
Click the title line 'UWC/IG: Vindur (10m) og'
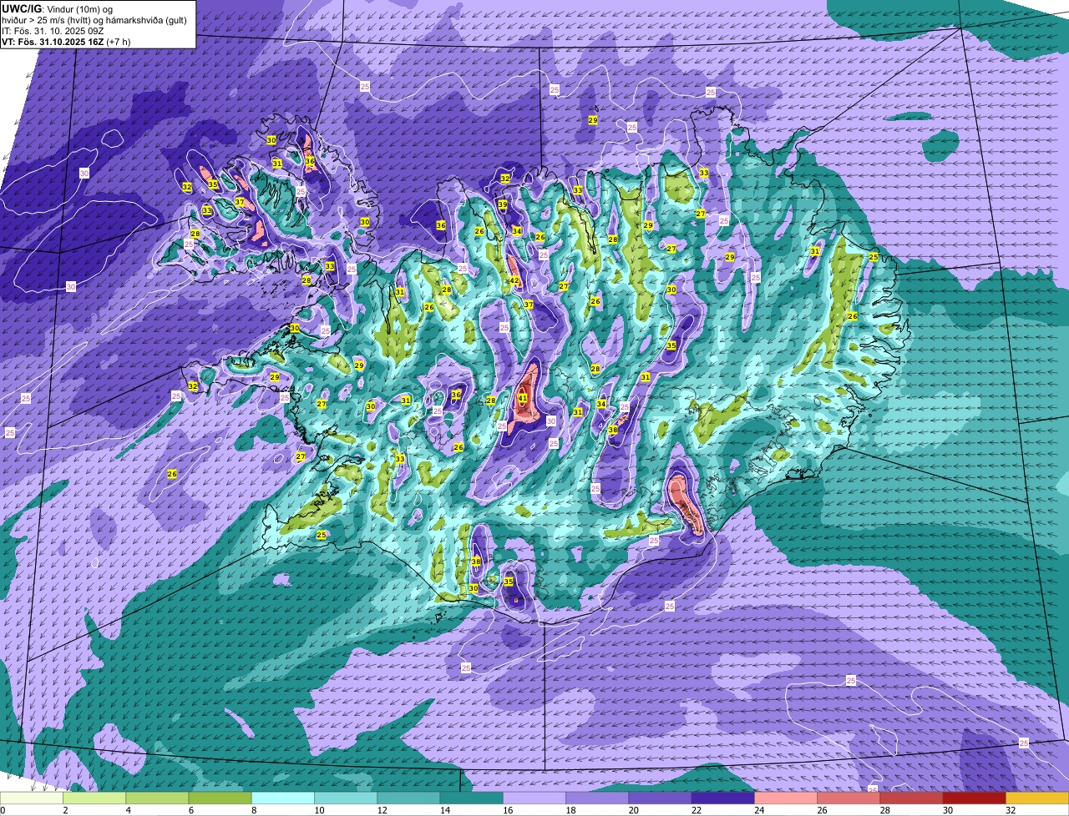(x=58, y=8)
